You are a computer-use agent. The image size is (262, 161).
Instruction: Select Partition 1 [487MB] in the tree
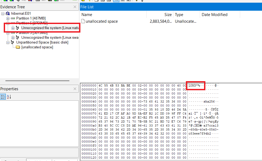click(x=31, y=18)
